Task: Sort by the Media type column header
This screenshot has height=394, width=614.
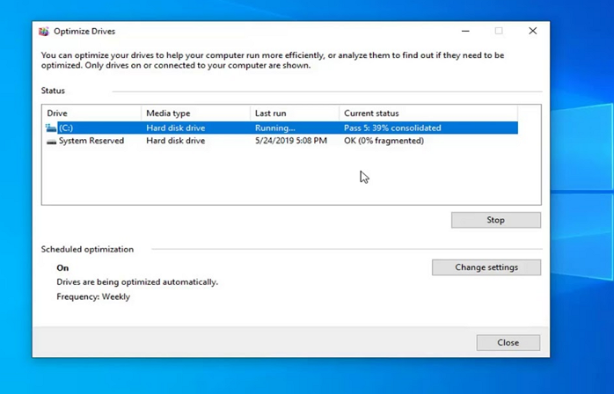Action: pyautogui.click(x=196, y=113)
